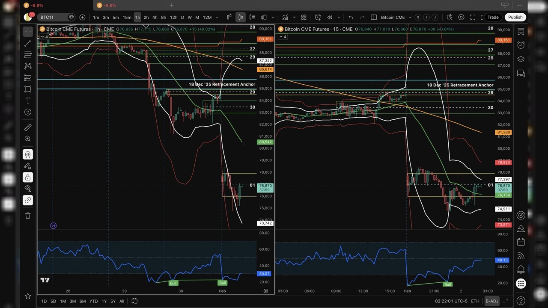548x308 pixels.
Task: Open indicator templates grid icon
Action: (304, 17)
